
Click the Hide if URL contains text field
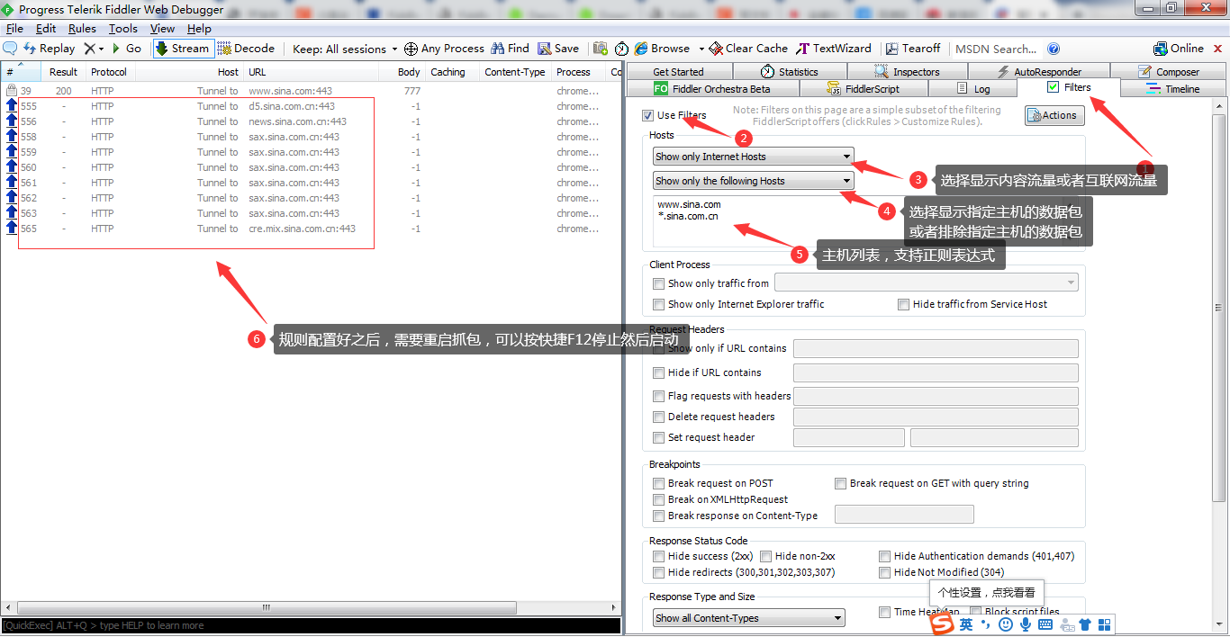coord(936,372)
